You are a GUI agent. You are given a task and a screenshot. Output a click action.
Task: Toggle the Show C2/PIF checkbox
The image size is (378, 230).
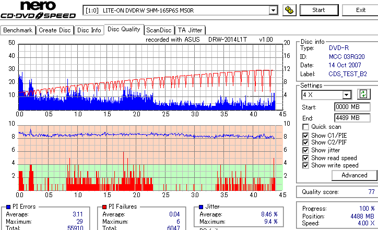coord(305,142)
